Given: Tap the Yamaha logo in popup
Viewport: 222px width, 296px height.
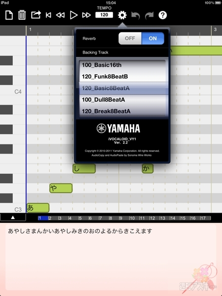Looking at the screenshot, I should point(118,128).
